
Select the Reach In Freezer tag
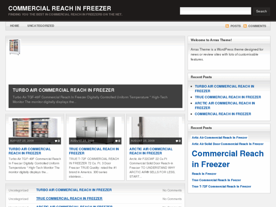click(x=204, y=174)
